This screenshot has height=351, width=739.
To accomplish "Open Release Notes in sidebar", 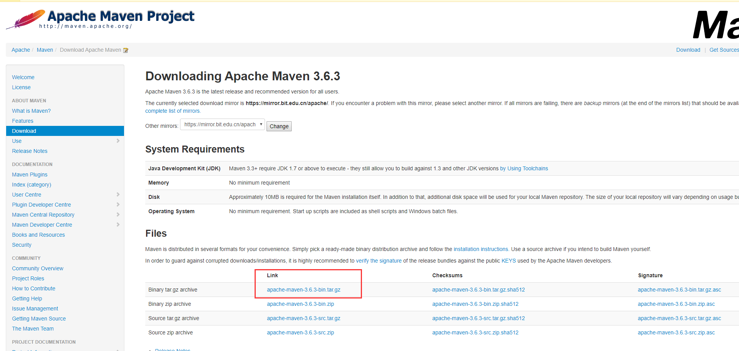I will [x=30, y=151].
